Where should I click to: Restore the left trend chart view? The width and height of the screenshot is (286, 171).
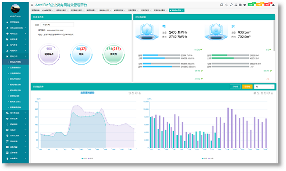tap(136, 93)
